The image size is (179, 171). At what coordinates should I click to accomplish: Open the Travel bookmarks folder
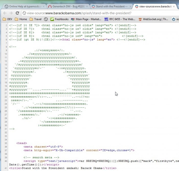pos(35,19)
